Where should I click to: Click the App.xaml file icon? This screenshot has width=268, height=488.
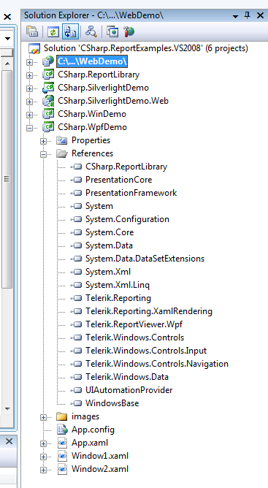click(62, 443)
